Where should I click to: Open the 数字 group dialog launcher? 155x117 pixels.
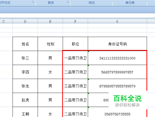(x=68, y=2)
